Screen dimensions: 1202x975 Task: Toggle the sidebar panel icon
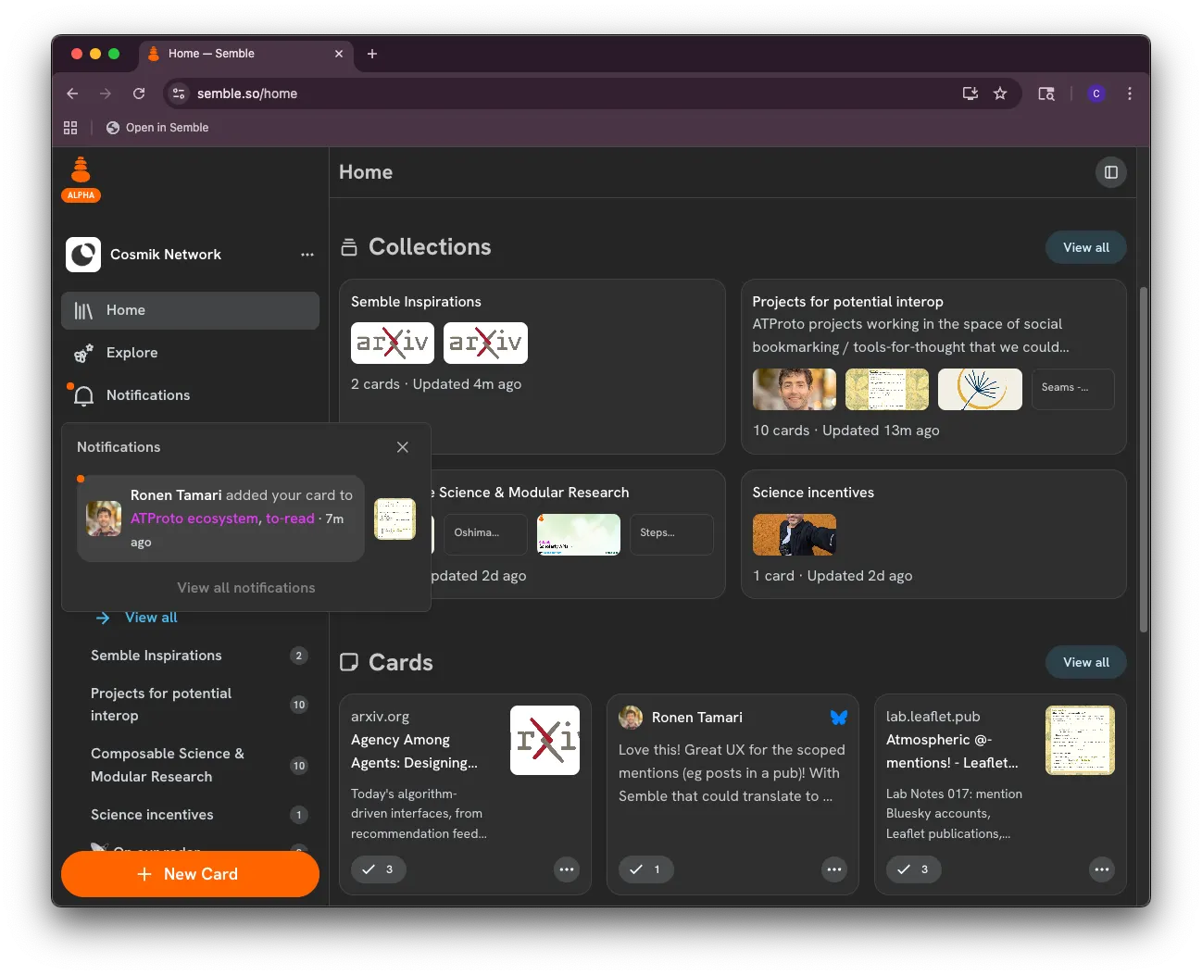pyautogui.click(x=1110, y=172)
